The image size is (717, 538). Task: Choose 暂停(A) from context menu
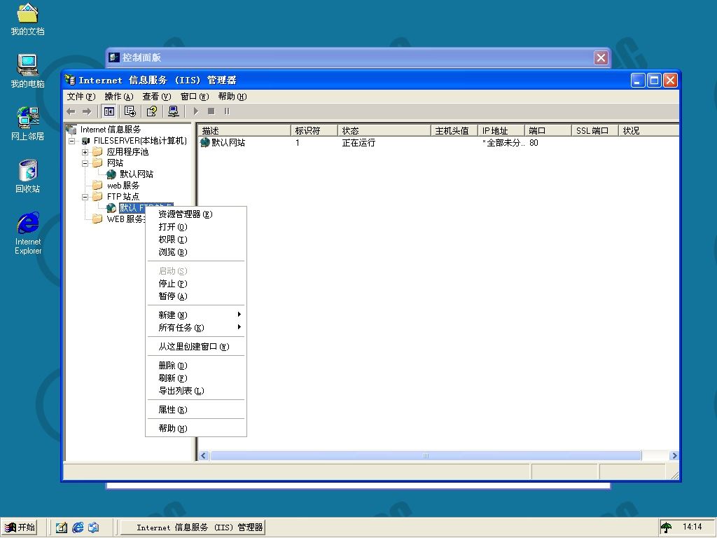coord(196,296)
